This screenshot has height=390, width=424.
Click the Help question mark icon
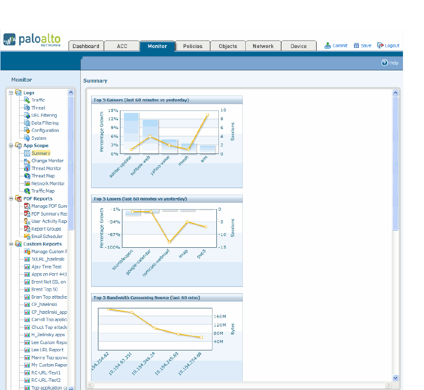coord(384,63)
